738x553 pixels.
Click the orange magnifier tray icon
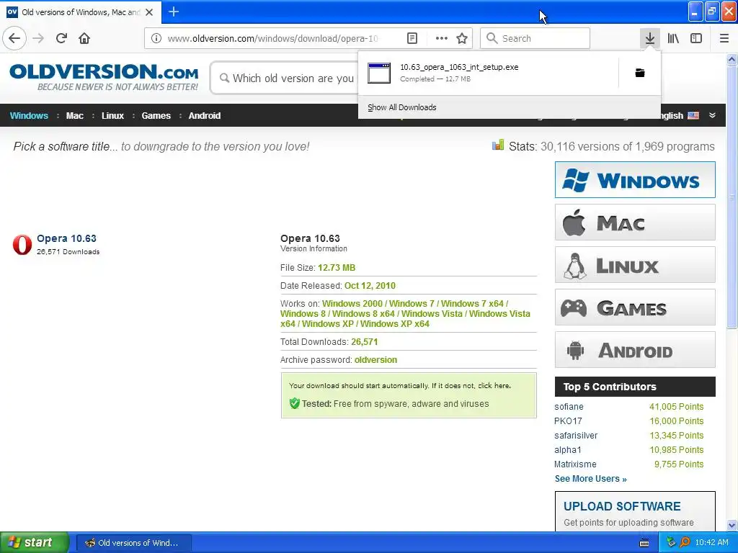685,542
